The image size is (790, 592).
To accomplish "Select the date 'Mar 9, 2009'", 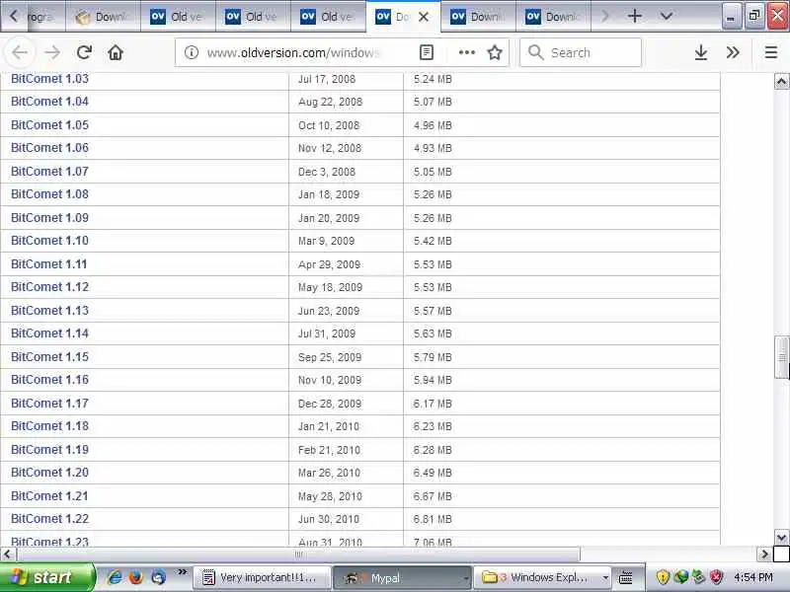I will (326, 241).
